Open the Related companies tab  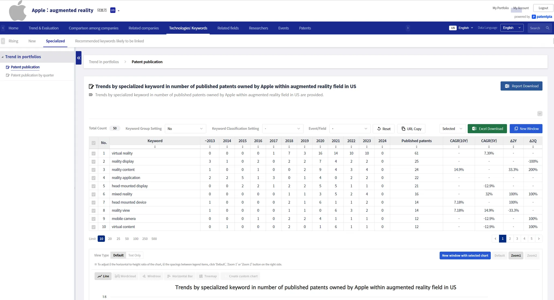[144, 28]
